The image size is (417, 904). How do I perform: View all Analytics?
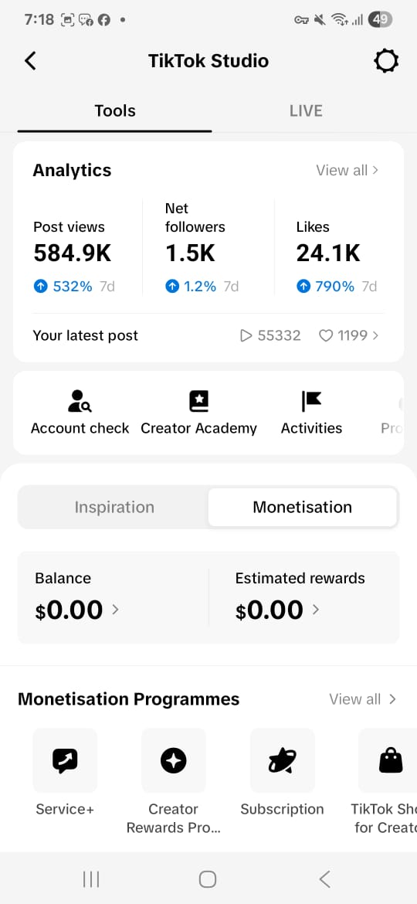[347, 170]
